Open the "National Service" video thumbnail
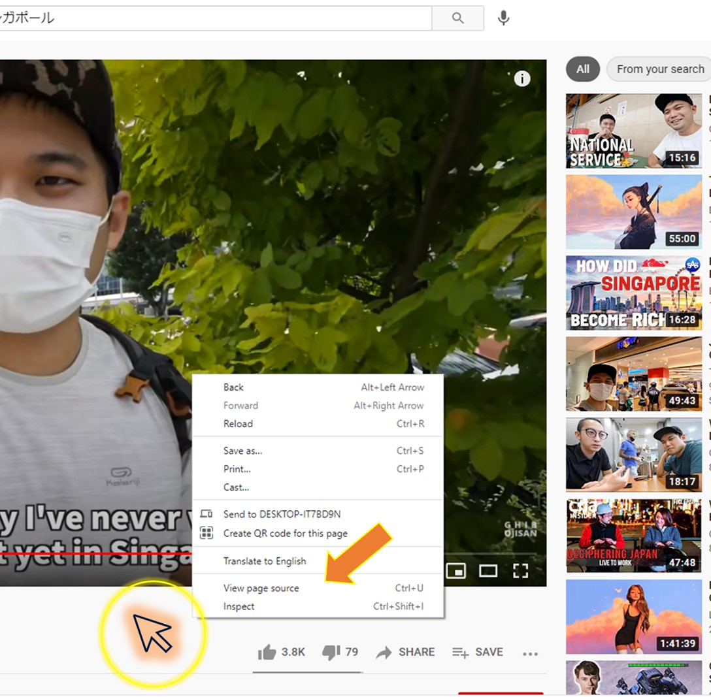The width and height of the screenshot is (711, 697). pos(633,131)
